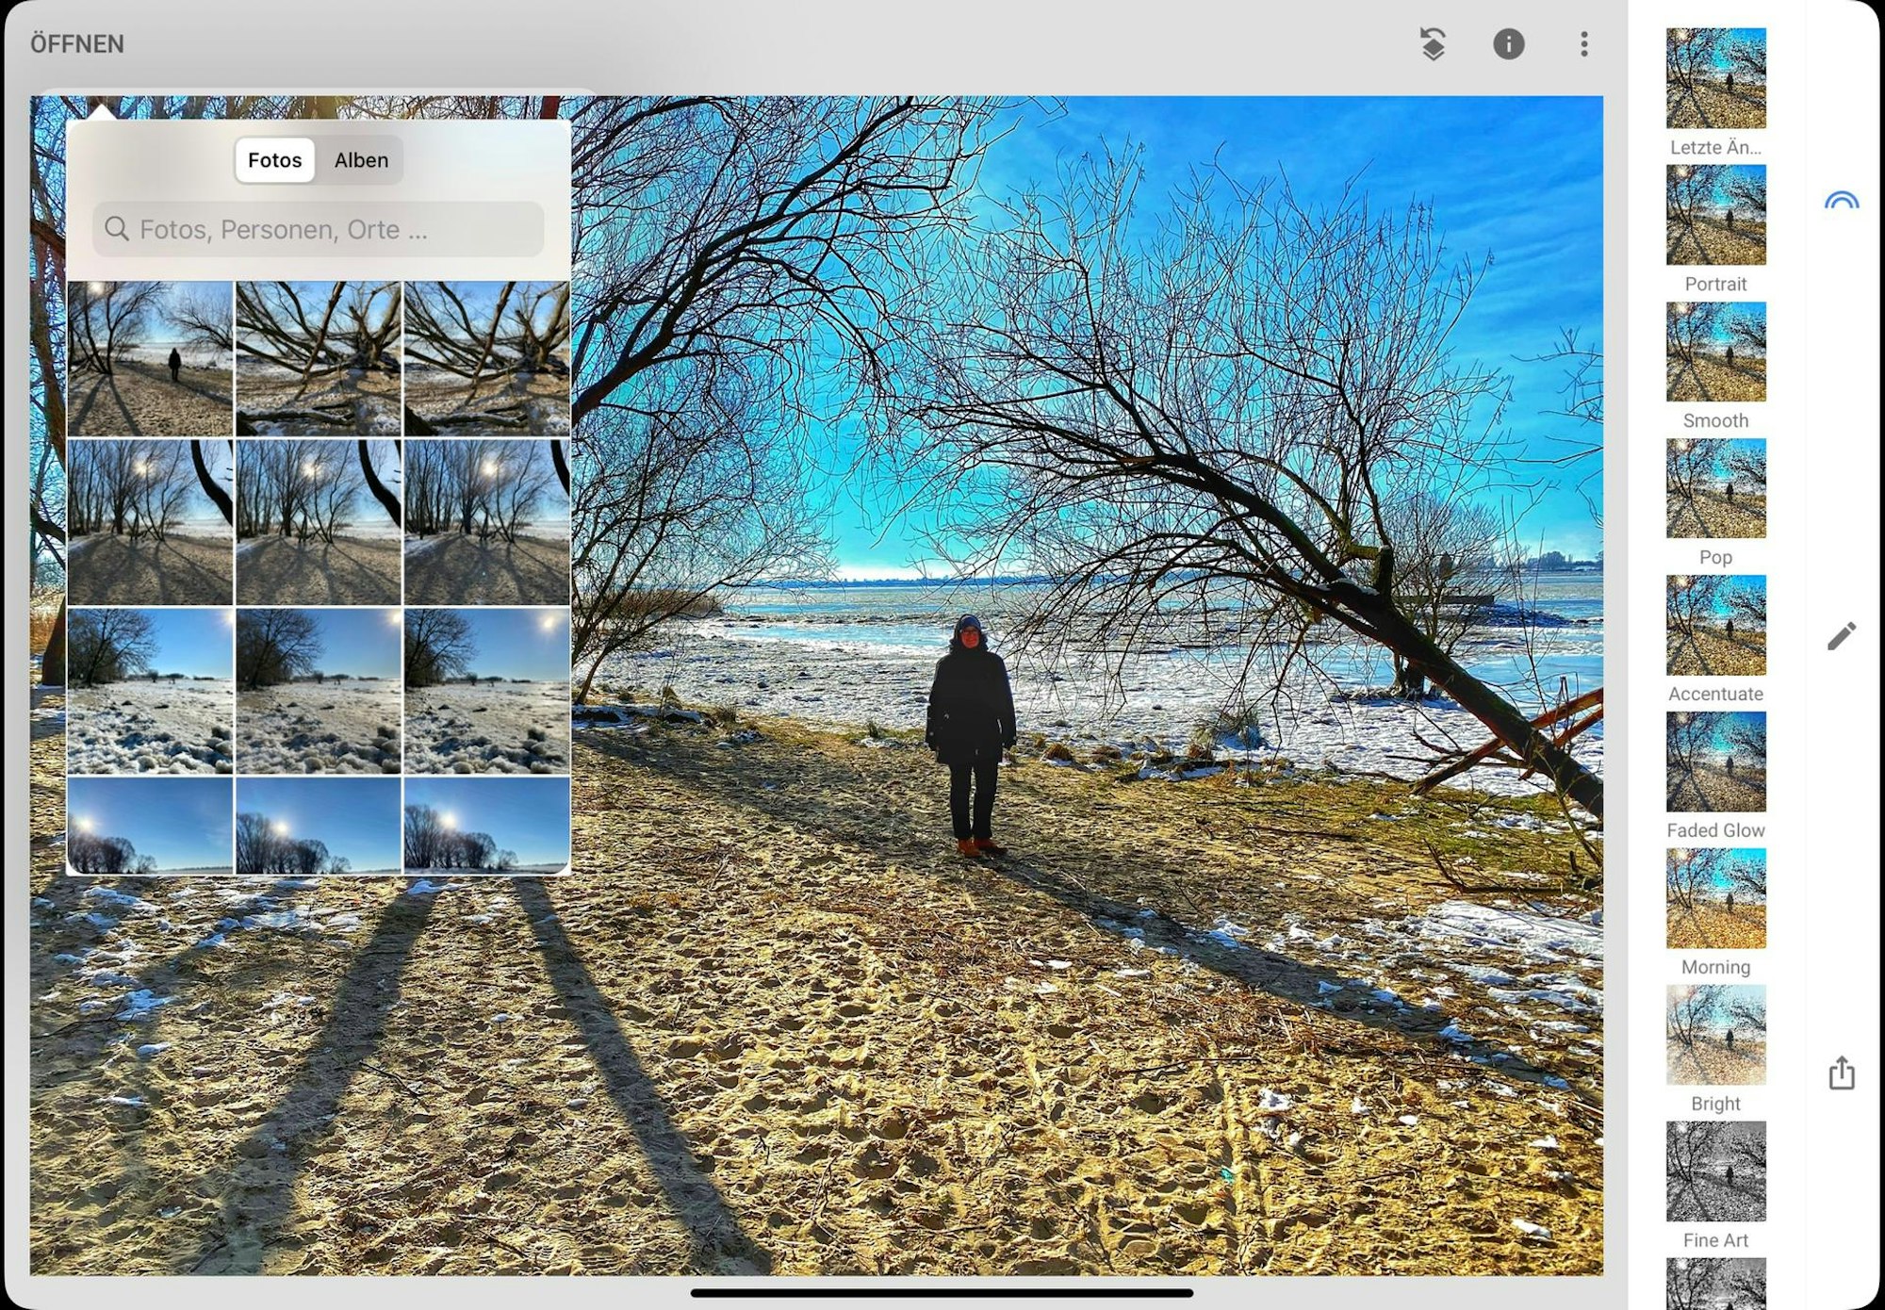Choose the Accentuate look thumbnail
Screen dimensions: 1885x1310
1715,625
